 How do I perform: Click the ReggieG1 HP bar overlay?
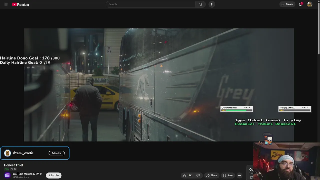coord(295,109)
